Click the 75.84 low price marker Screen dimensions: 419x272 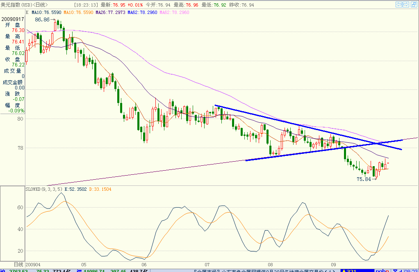pyautogui.click(x=364, y=179)
